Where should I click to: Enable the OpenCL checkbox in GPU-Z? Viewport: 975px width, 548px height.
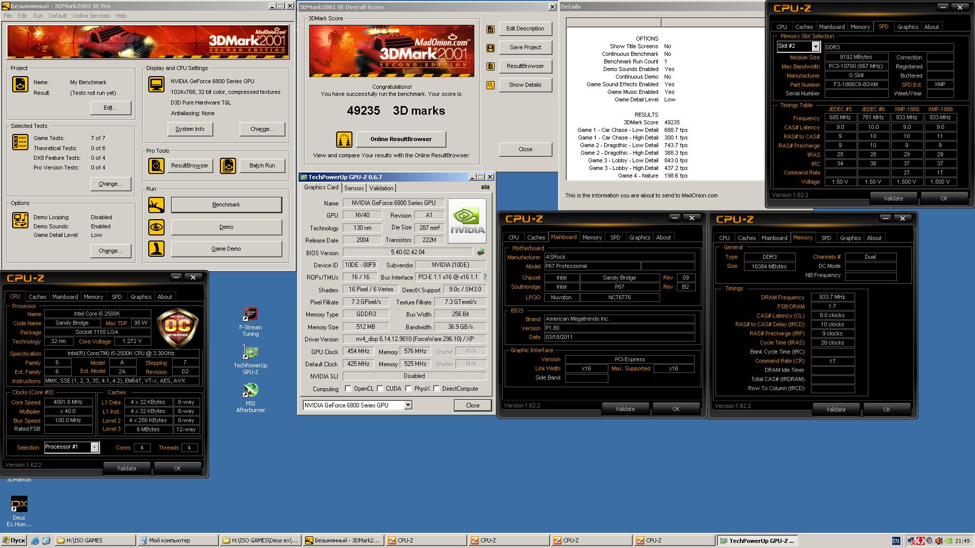(x=348, y=389)
